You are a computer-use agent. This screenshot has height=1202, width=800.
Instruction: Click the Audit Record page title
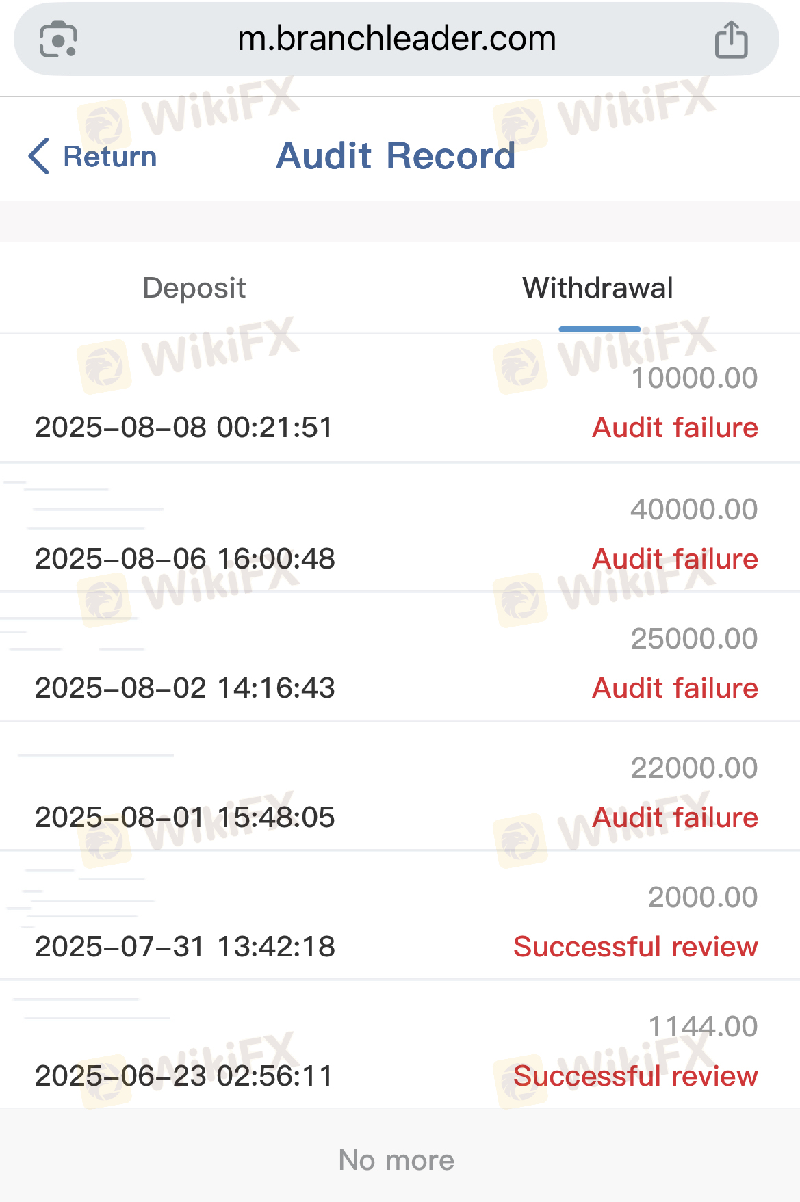tap(396, 156)
